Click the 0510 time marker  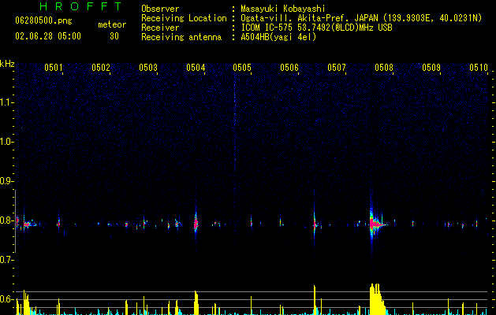pyautogui.click(x=479, y=68)
